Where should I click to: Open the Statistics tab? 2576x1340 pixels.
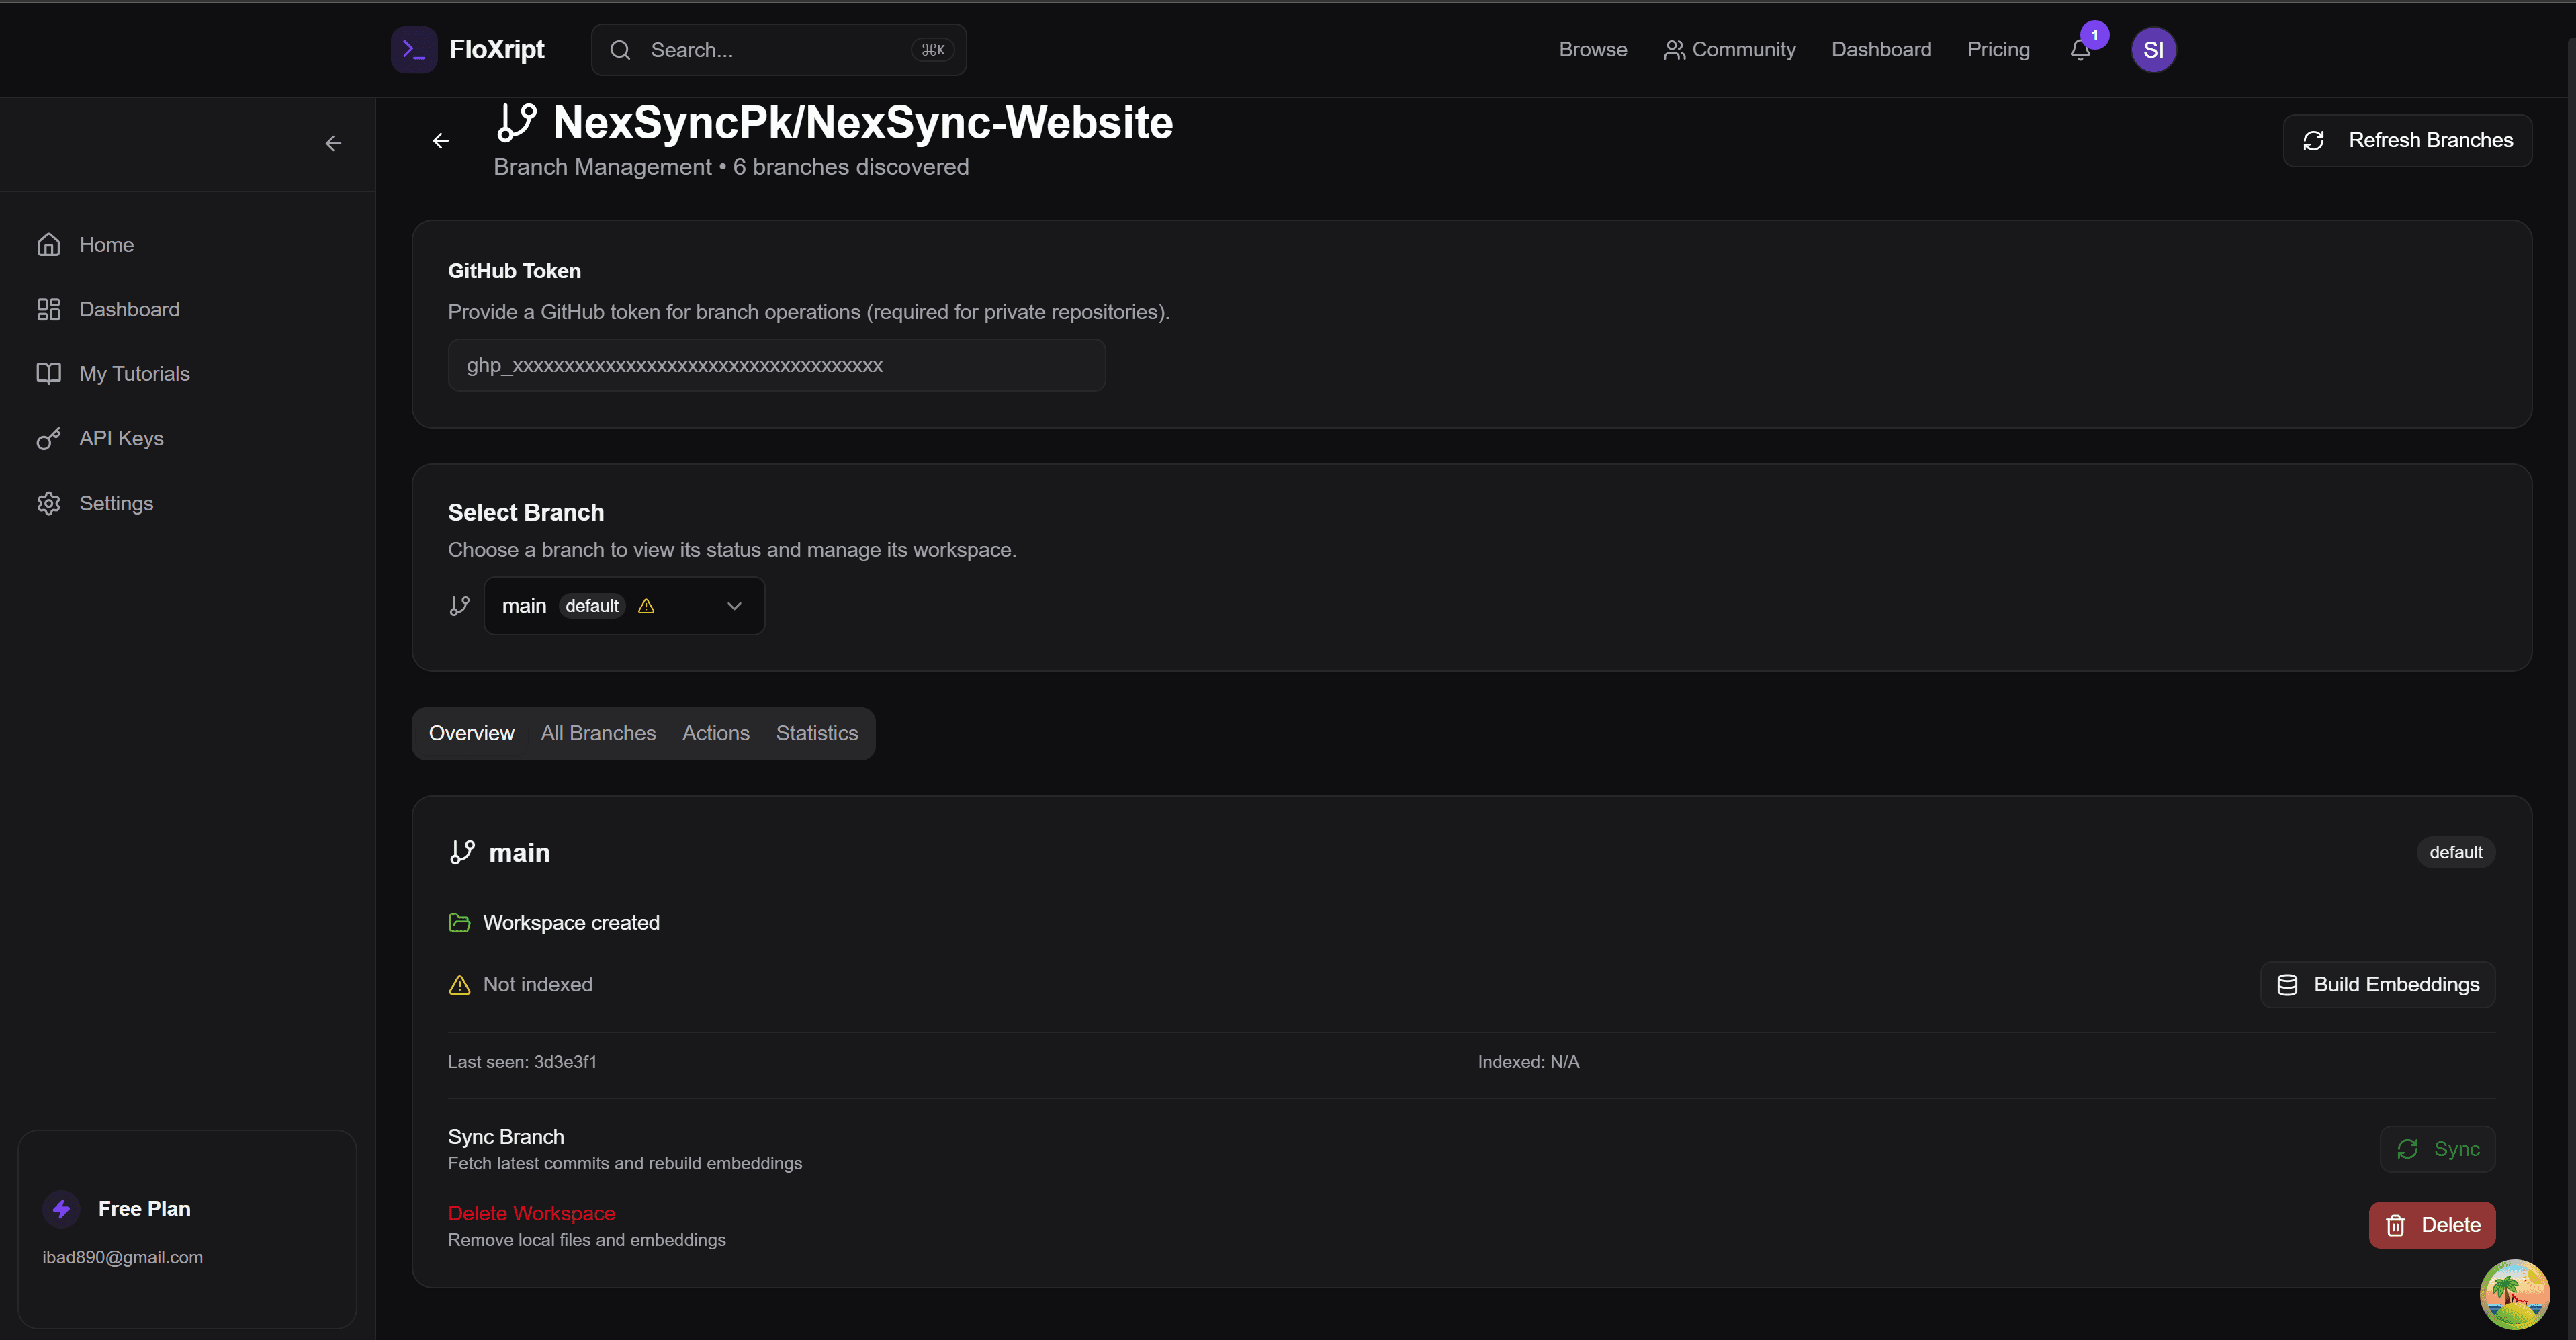pyautogui.click(x=816, y=733)
